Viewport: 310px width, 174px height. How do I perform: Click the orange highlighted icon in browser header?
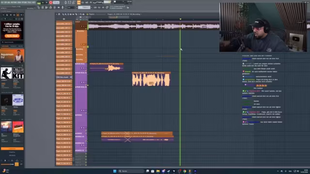pos(18,15)
